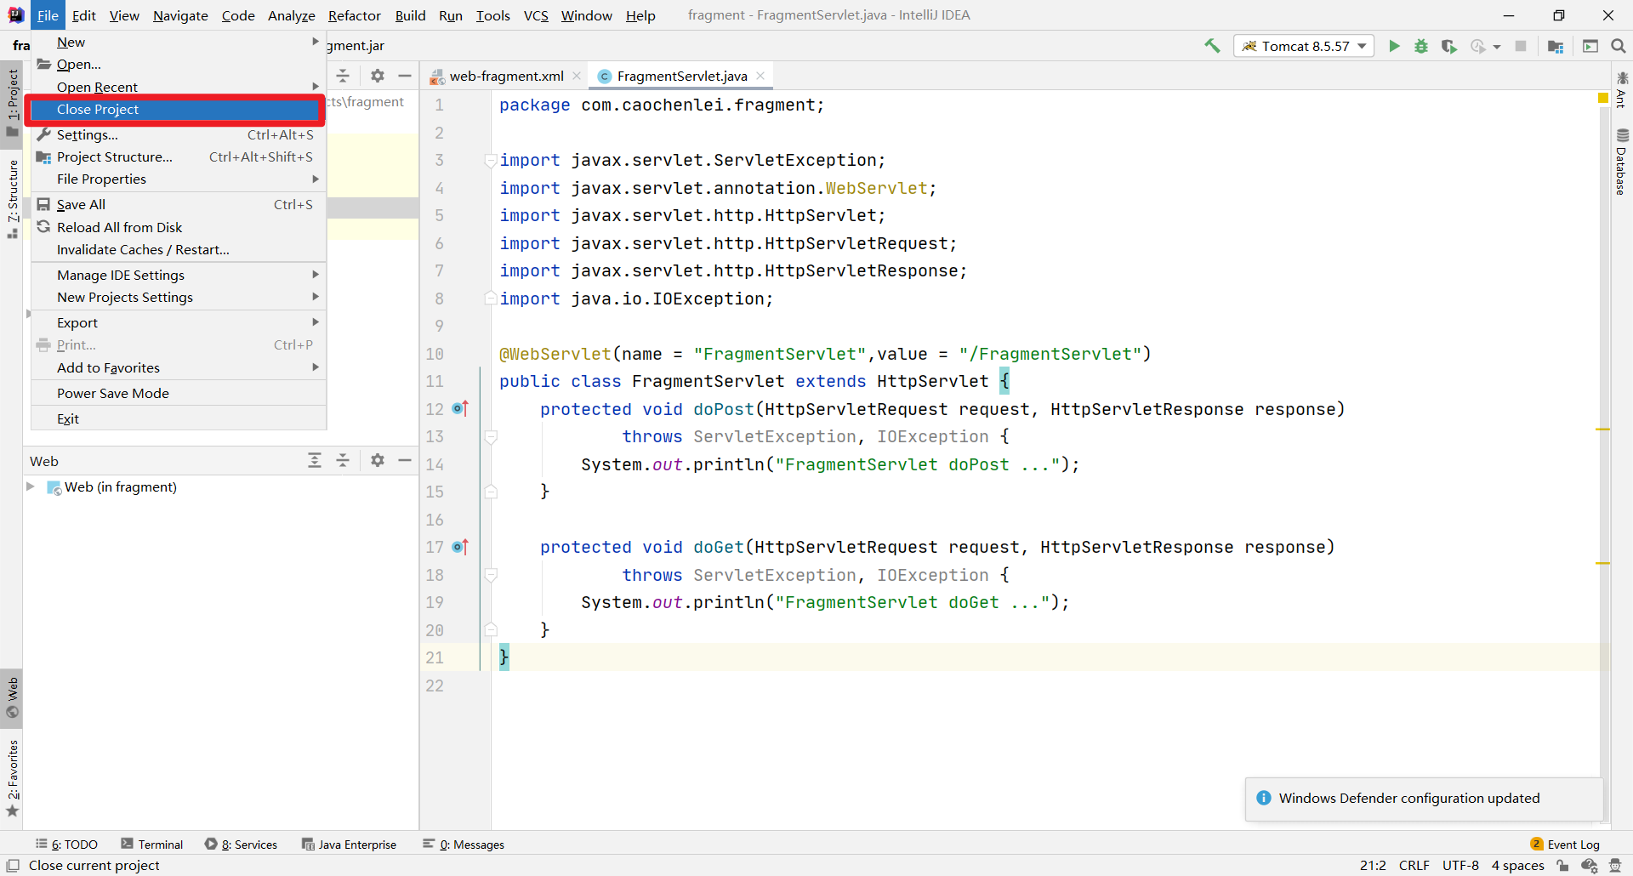Open Project Structure toolbar icon
1633x876 pixels.
(x=1556, y=46)
